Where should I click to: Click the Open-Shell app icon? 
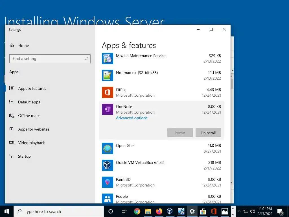coord(108,148)
